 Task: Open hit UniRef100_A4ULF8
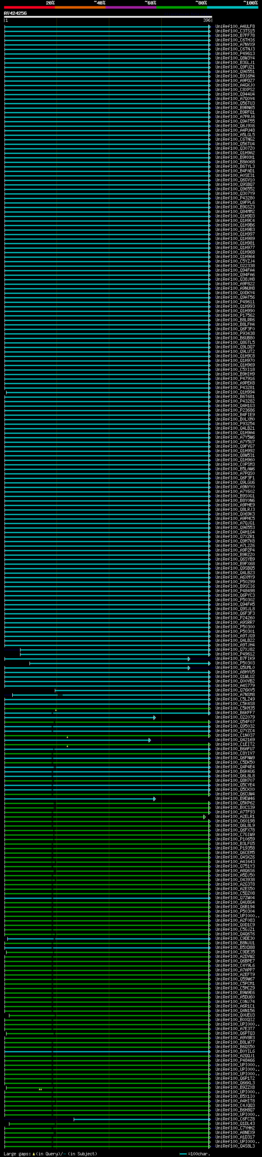(235, 27)
